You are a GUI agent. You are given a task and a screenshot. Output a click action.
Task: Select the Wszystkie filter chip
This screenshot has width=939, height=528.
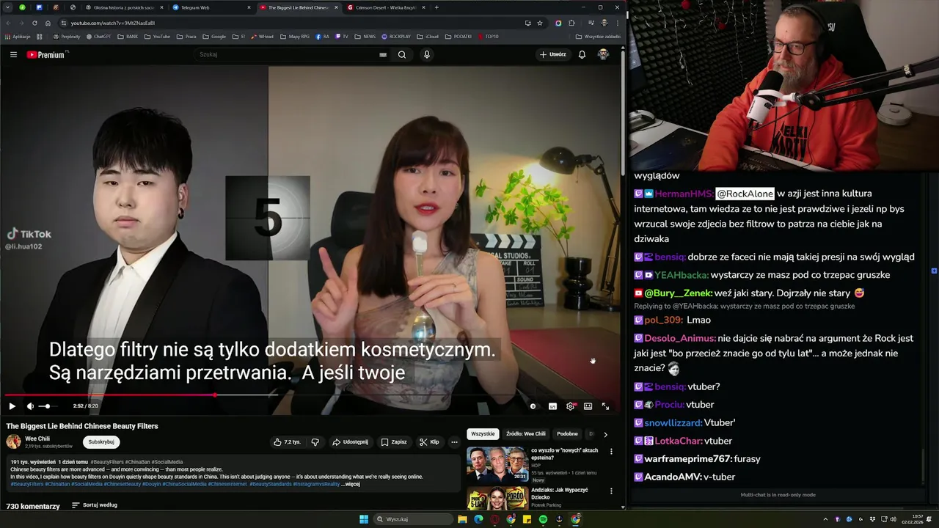pos(483,433)
